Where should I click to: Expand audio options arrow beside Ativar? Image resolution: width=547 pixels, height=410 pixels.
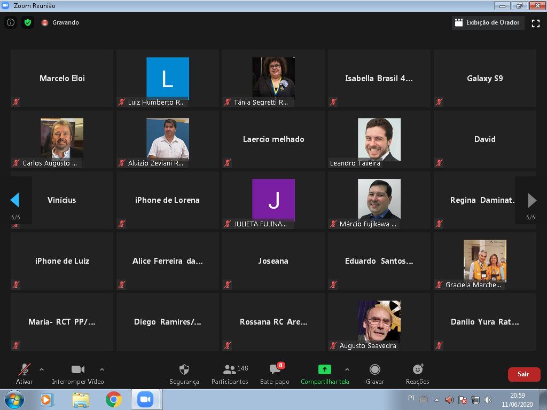click(42, 369)
